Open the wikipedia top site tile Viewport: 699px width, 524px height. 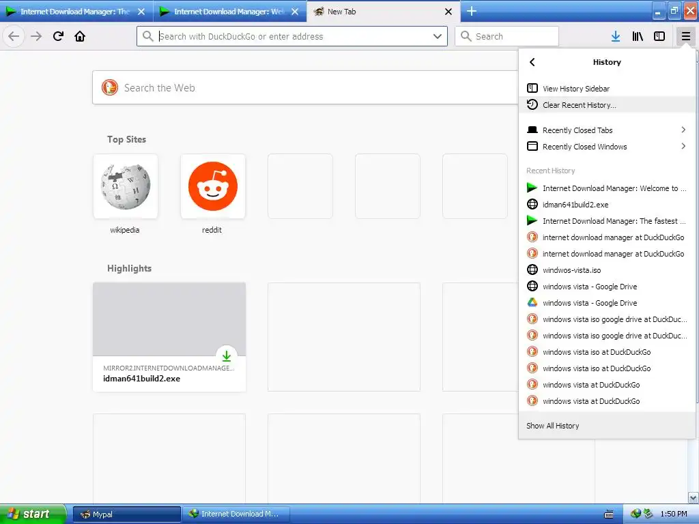point(126,186)
